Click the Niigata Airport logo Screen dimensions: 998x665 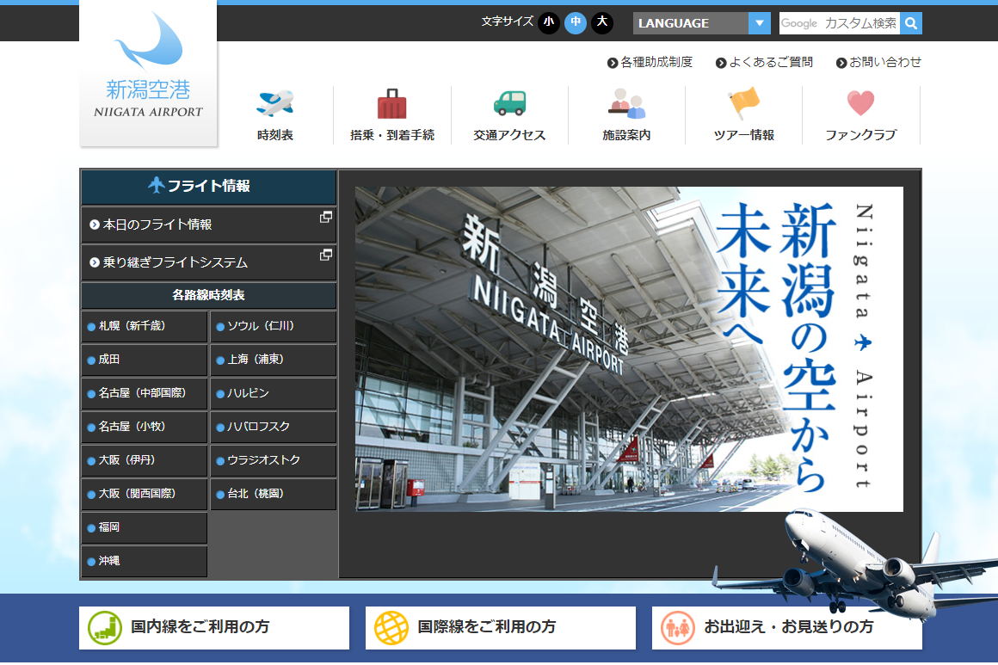[149, 72]
